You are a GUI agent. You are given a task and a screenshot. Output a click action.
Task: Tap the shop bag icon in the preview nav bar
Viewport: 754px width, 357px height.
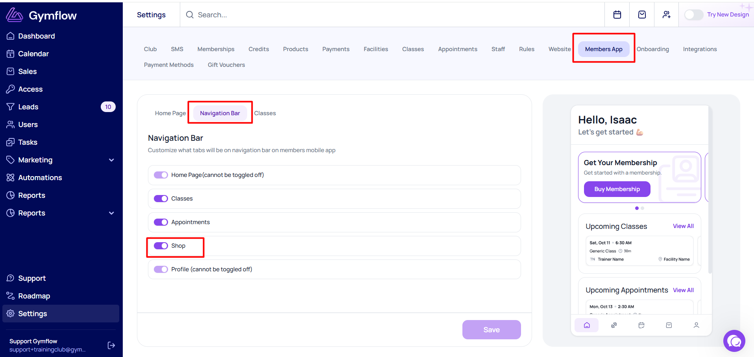click(x=669, y=325)
